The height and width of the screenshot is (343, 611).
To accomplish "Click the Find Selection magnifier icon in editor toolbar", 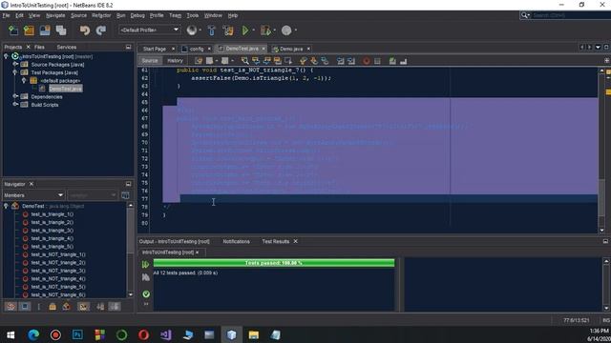I will click(x=244, y=61).
